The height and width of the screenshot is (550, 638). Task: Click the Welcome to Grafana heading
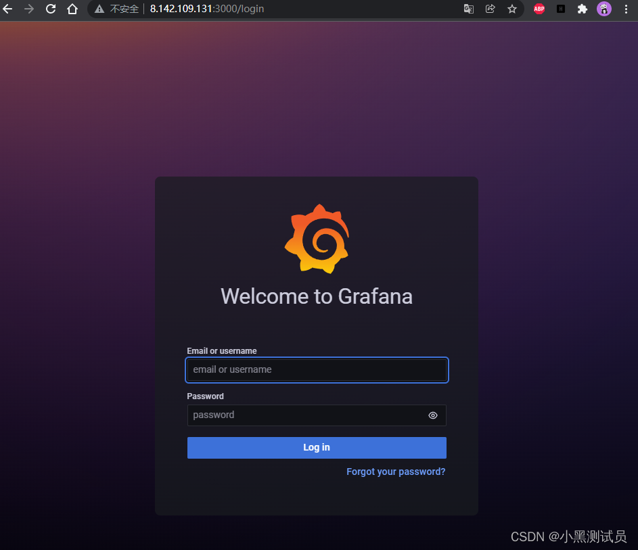[317, 296]
